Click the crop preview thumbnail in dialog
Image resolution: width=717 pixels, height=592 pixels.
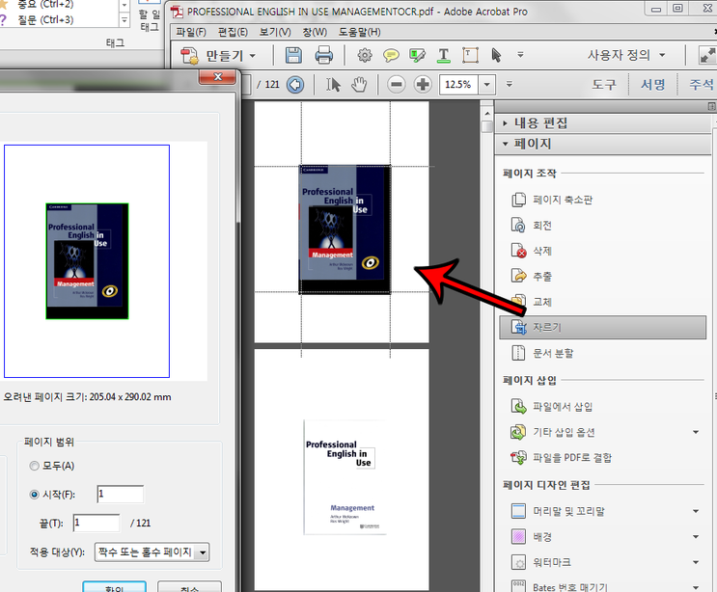[87, 261]
